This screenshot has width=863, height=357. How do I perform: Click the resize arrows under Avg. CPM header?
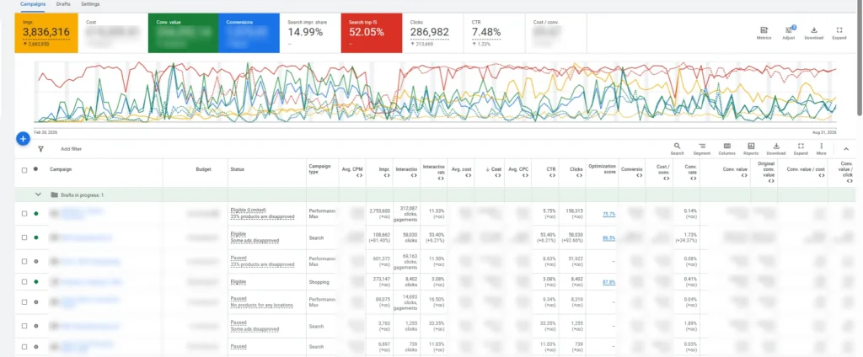[x=358, y=175]
